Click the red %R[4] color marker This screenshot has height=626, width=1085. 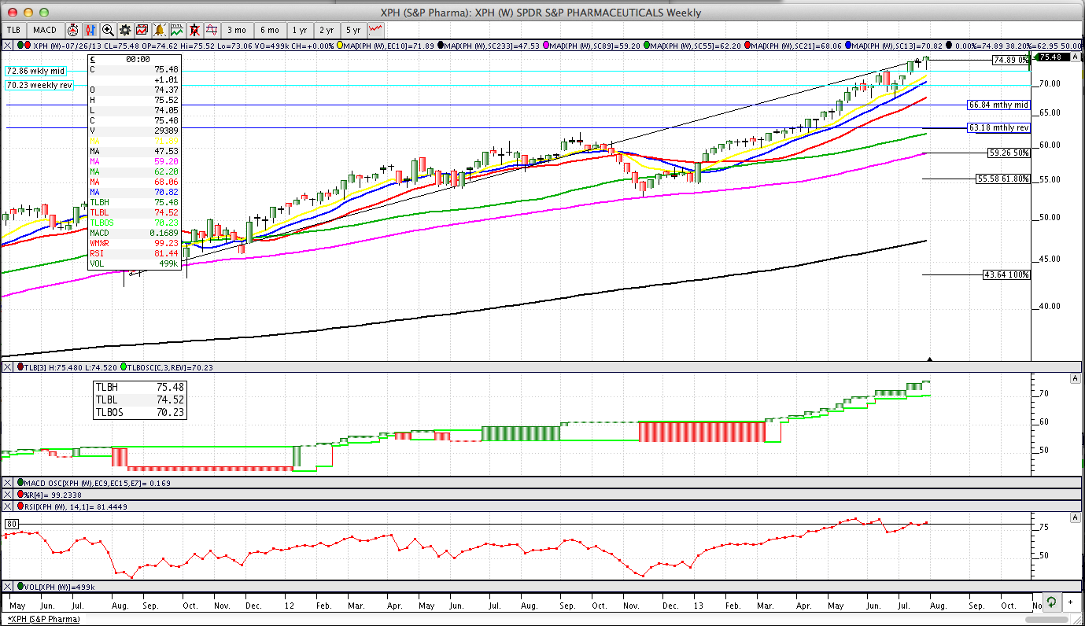pyautogui.click(x=20, y=494)
